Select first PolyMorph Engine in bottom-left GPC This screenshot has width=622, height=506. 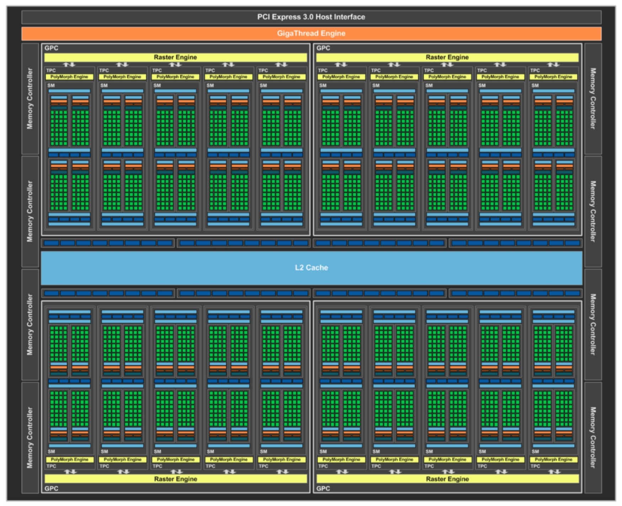pos(70,459)
